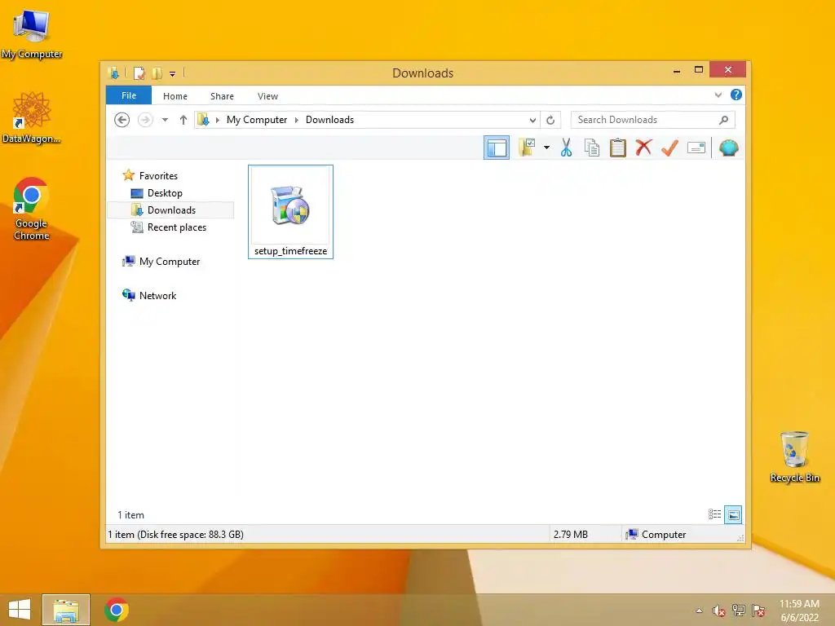
Task: Refresh the Downloads folder
Action: (550, 121)
